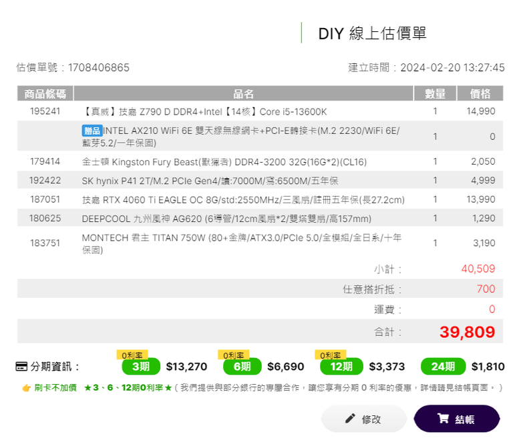Image resolution: width=521 pixels, height=448 pixels.
Task: Click the blue 贈品 gift badge
Action: [x=92, y=131]
